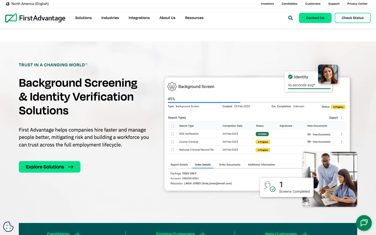This screenshot has width=376, height=235.
Task: Click the globe region icon
Action: pyautogui.click(x=8, y=4)
